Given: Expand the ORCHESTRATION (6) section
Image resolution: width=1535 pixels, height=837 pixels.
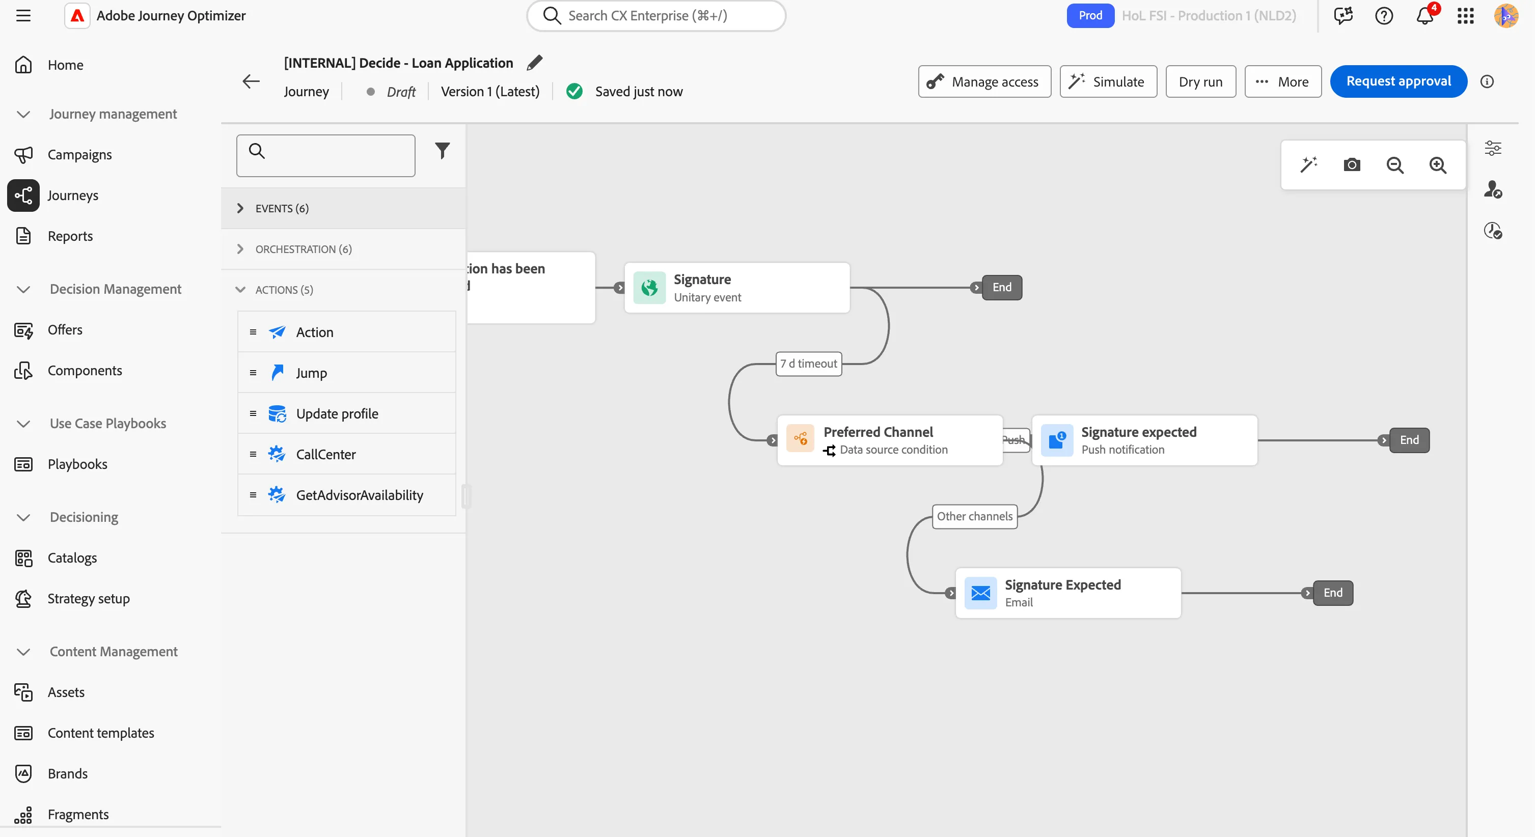Looking at the screenshot, I should click(x=343, y=249).
